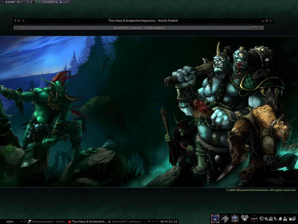This screenshot has height=224, width=298.
Task: Roll up the deviantART window with the up-arrow button
Action: pos(24,28)
